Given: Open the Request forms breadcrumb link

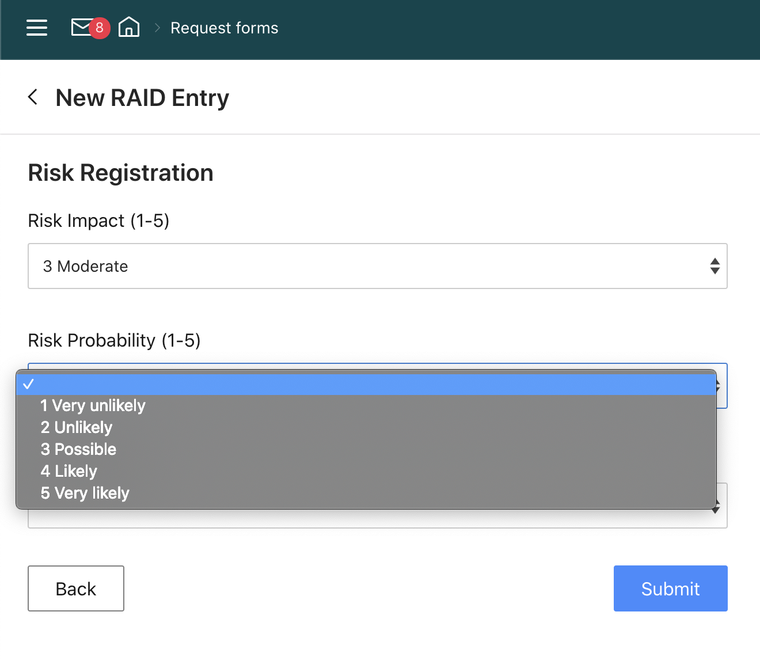Looking at the screenshot, I should click(225, 28).
